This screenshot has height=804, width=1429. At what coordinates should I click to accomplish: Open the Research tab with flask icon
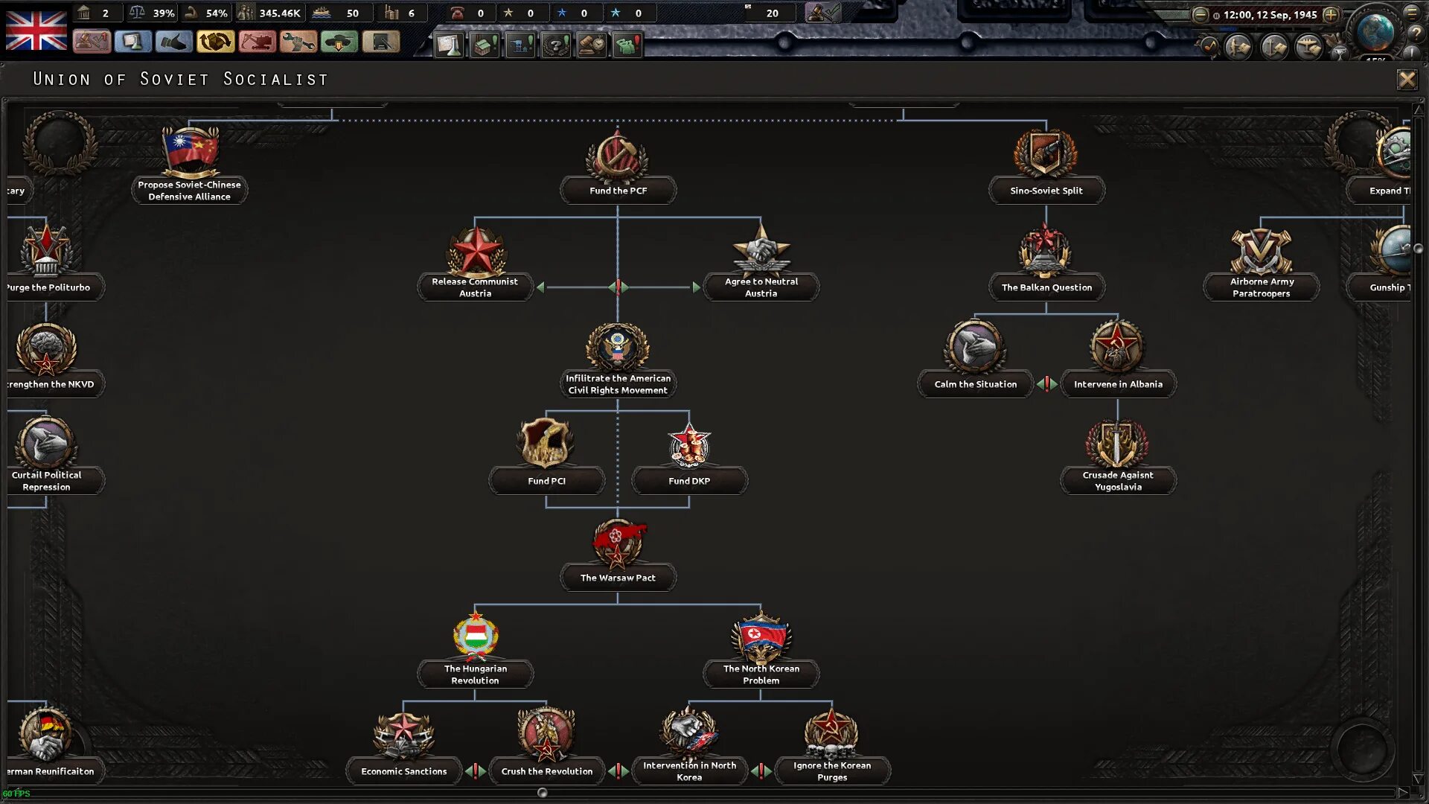pyautogui.click(x=133, y=42)
